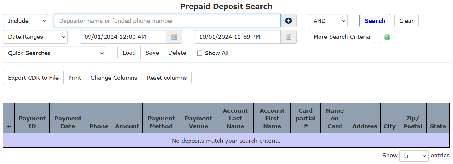Click the plus column header in results table
Screen dimensions: 453x164
9,126
